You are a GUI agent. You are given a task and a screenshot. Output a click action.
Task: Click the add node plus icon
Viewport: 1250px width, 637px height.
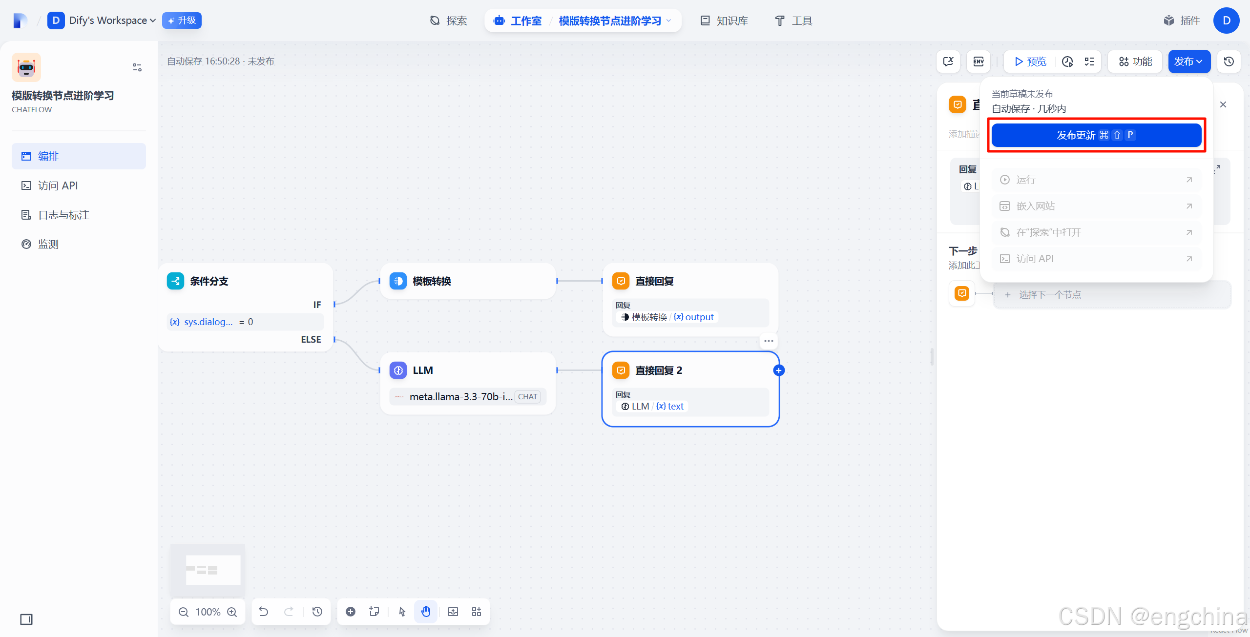pyautogui.click(x=351, y=612)
